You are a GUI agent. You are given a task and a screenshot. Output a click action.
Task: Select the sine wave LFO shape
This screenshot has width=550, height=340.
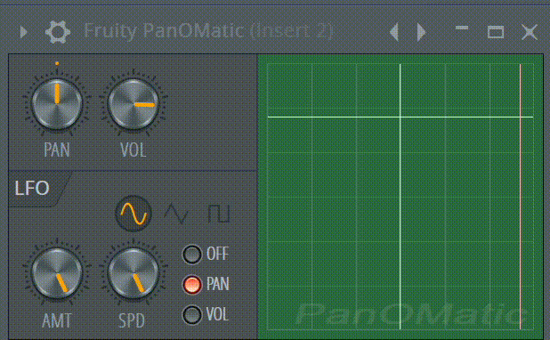(133, 214)
